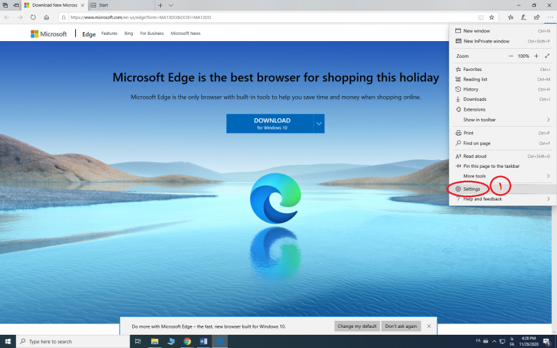Go to the Home page icon
The image size is (557, 348).
[47, 17]
